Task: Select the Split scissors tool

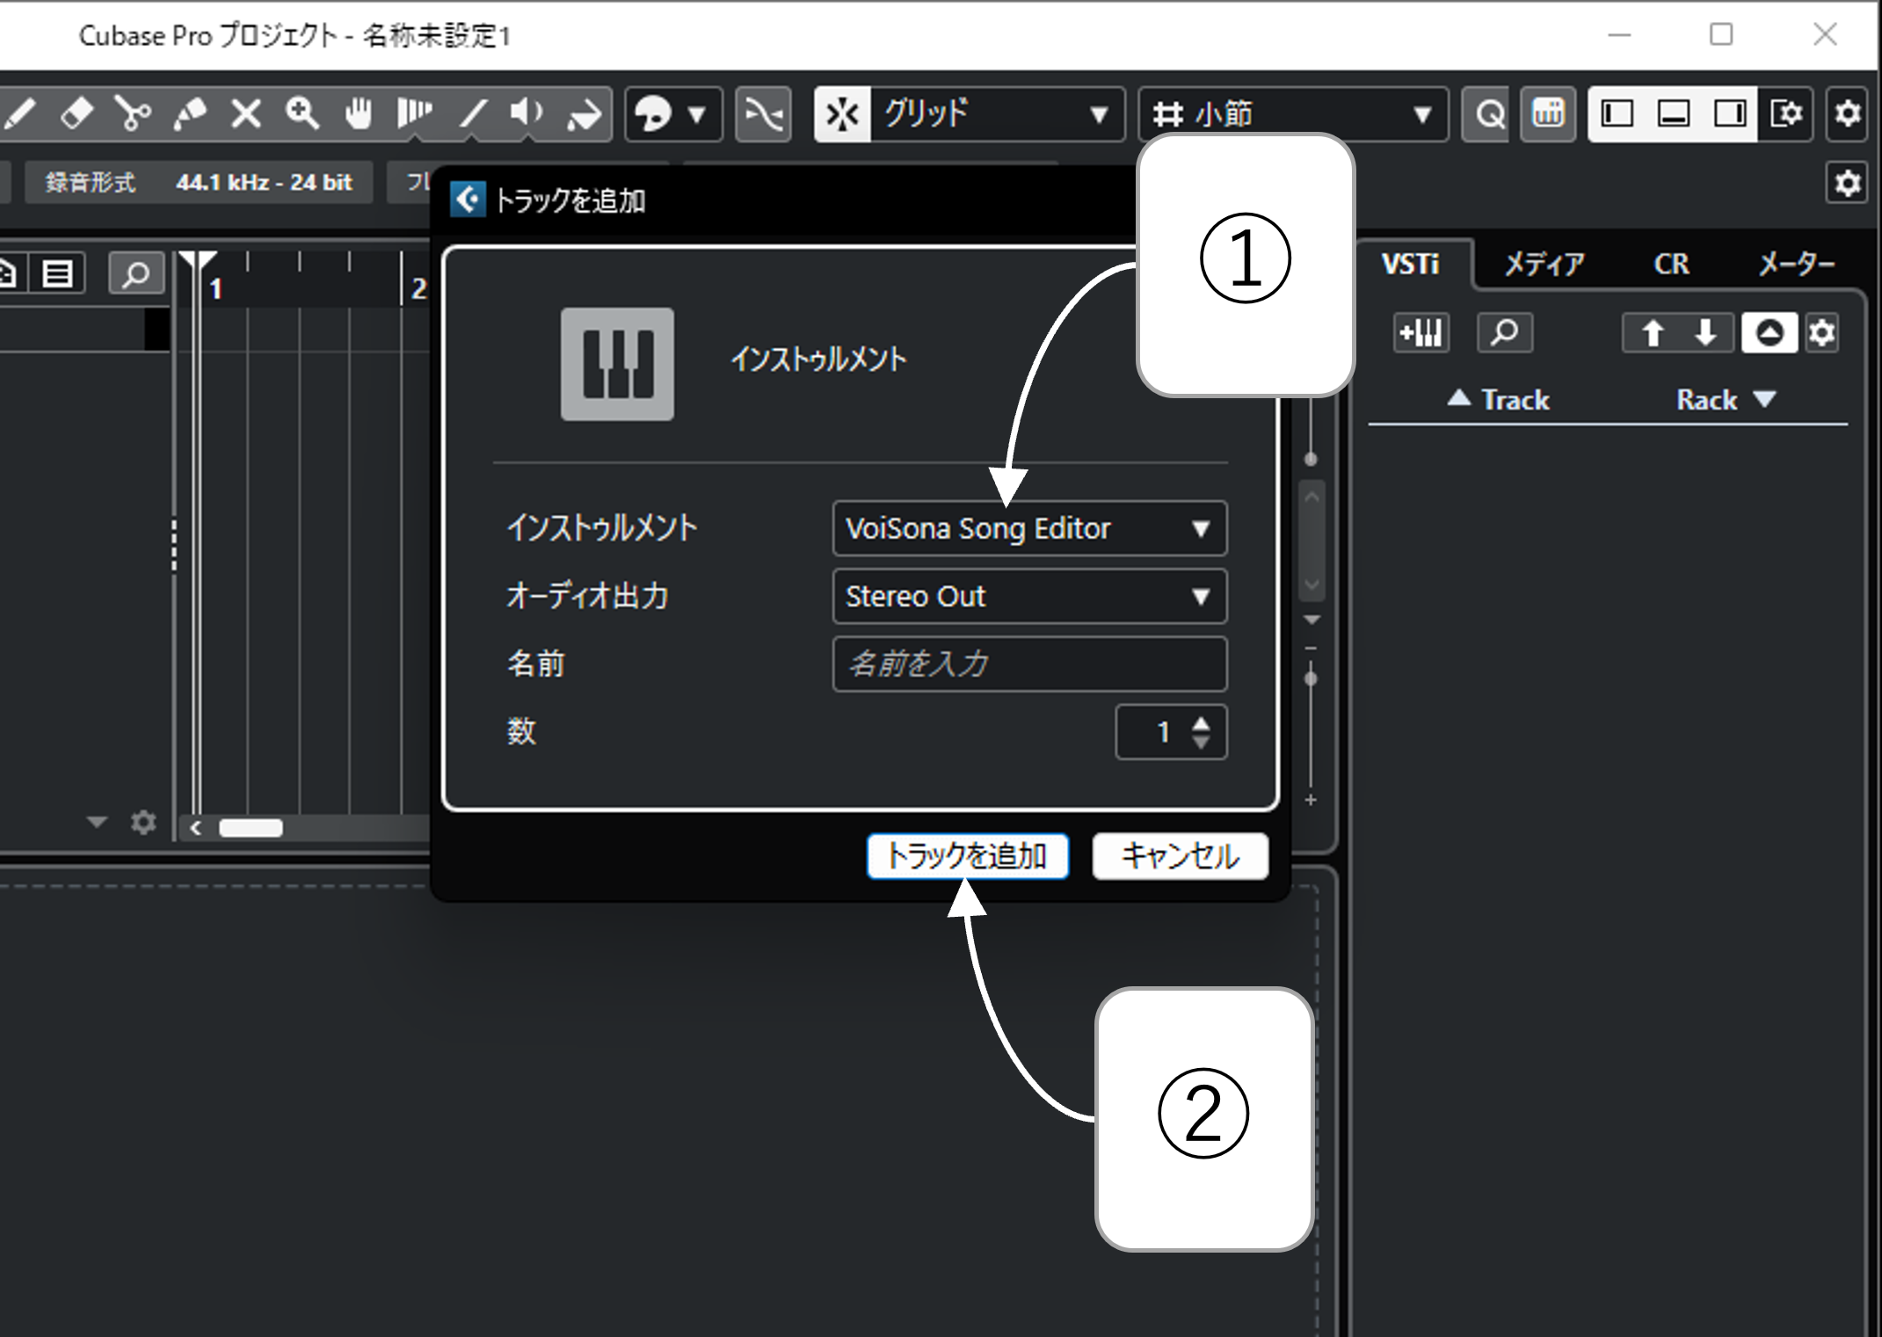Action: click(x=133, y=114)
